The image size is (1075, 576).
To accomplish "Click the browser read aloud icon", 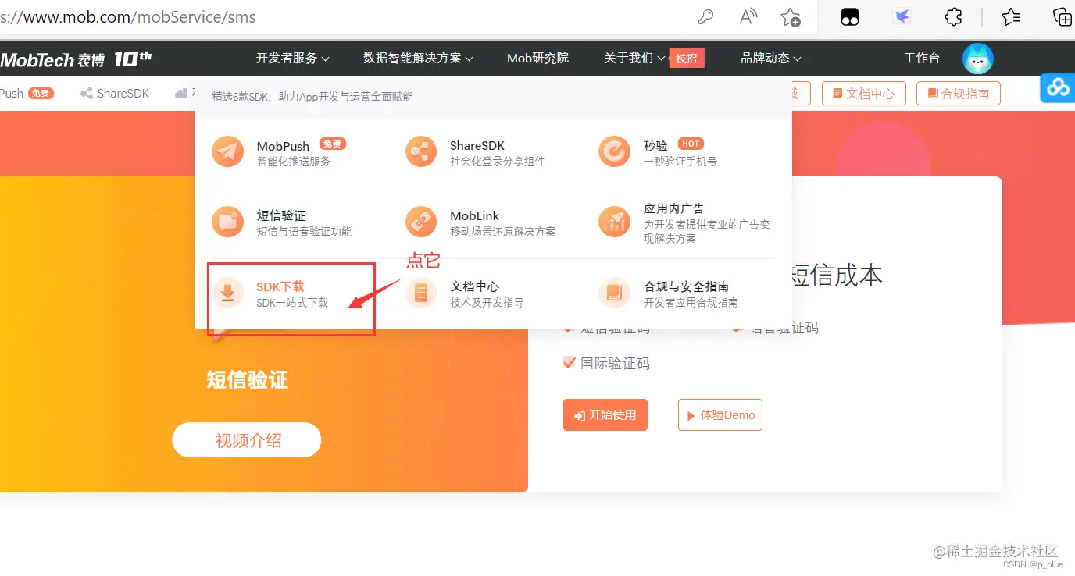I will (x=748, y=16).
